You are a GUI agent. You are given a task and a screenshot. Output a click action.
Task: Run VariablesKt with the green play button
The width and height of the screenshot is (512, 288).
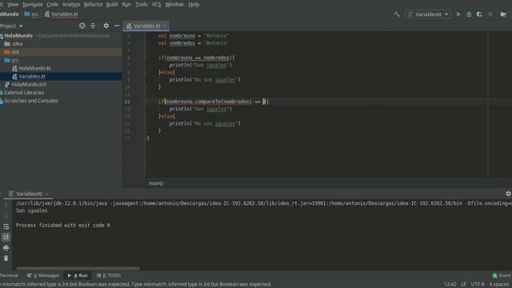458,14
